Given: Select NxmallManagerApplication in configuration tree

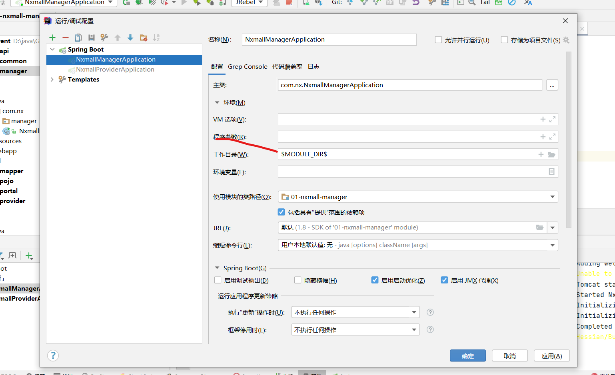Looking at the screenshot, I should pos(124,60).
